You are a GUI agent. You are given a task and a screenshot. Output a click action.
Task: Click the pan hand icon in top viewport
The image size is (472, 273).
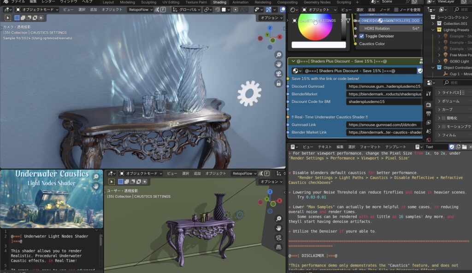tap(279, 64)
